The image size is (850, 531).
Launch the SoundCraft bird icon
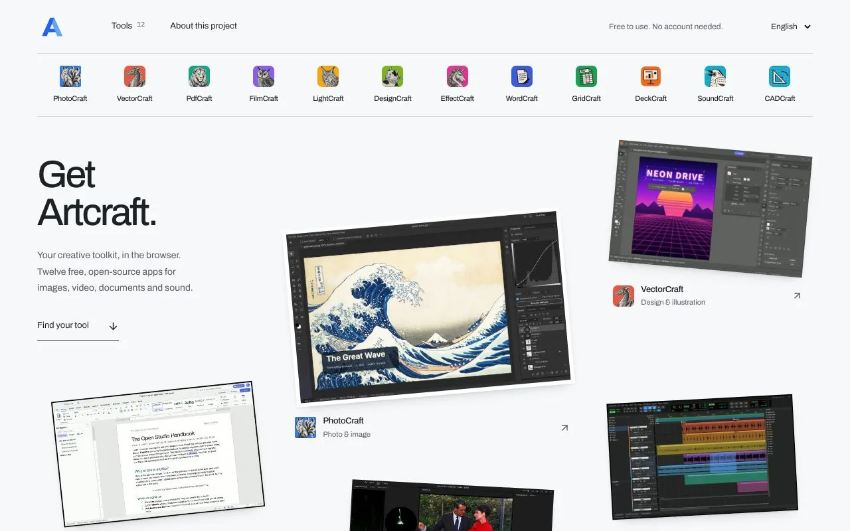point(715,76)
